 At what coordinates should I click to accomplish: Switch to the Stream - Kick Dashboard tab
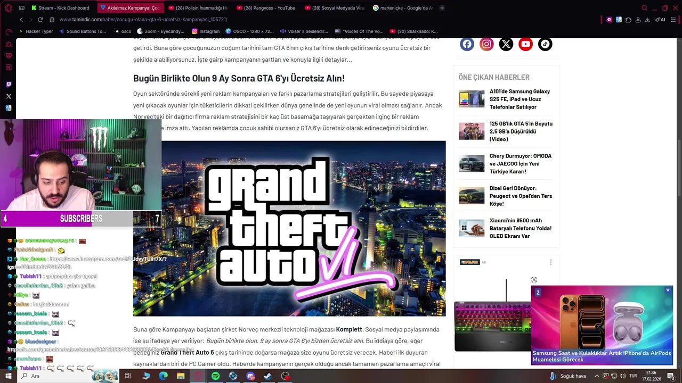click(x=60, y=8)
